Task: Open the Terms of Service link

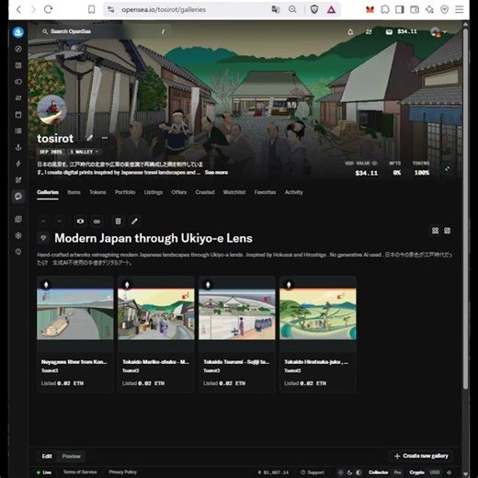Action: [80, 472]
